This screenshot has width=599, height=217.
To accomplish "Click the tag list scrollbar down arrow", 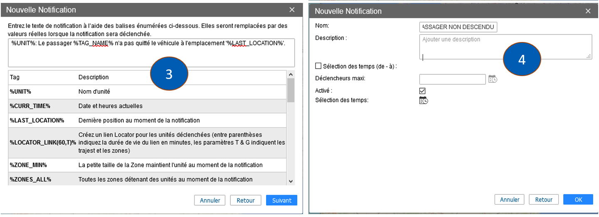I will click(291, 181).
